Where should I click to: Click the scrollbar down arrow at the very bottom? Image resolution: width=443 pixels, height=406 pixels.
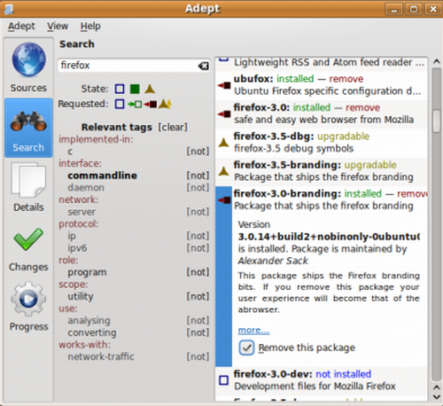[436, 397]
